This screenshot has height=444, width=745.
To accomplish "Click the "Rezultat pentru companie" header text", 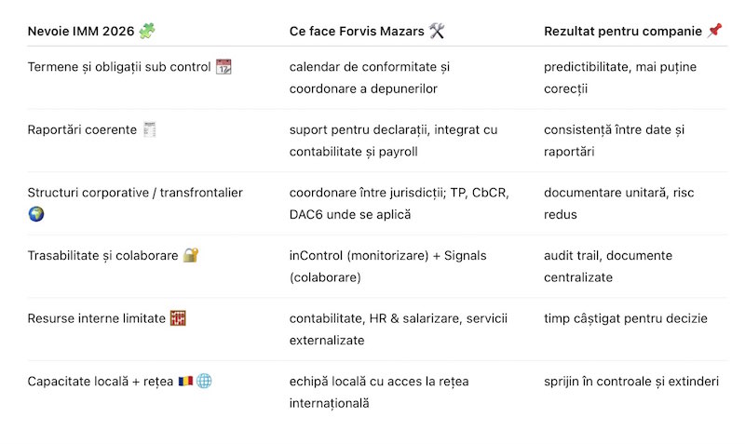I will point(622,32).
